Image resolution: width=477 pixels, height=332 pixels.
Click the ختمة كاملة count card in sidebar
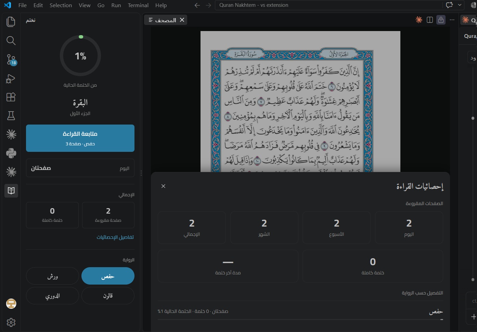(x=52, y=215)
